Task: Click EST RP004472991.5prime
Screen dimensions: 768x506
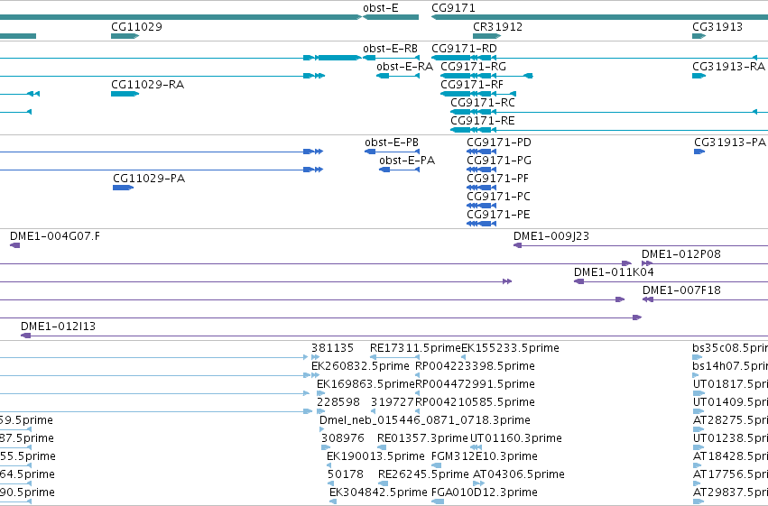Action: (417, 393)
